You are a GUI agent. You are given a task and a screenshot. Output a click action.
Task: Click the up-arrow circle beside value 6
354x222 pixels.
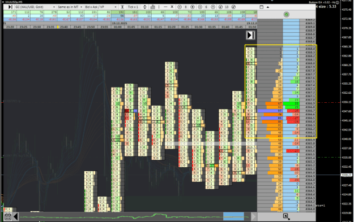(212, 7)
